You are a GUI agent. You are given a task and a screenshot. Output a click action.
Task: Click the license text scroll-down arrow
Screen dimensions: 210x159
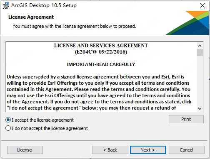pos(200,109)
